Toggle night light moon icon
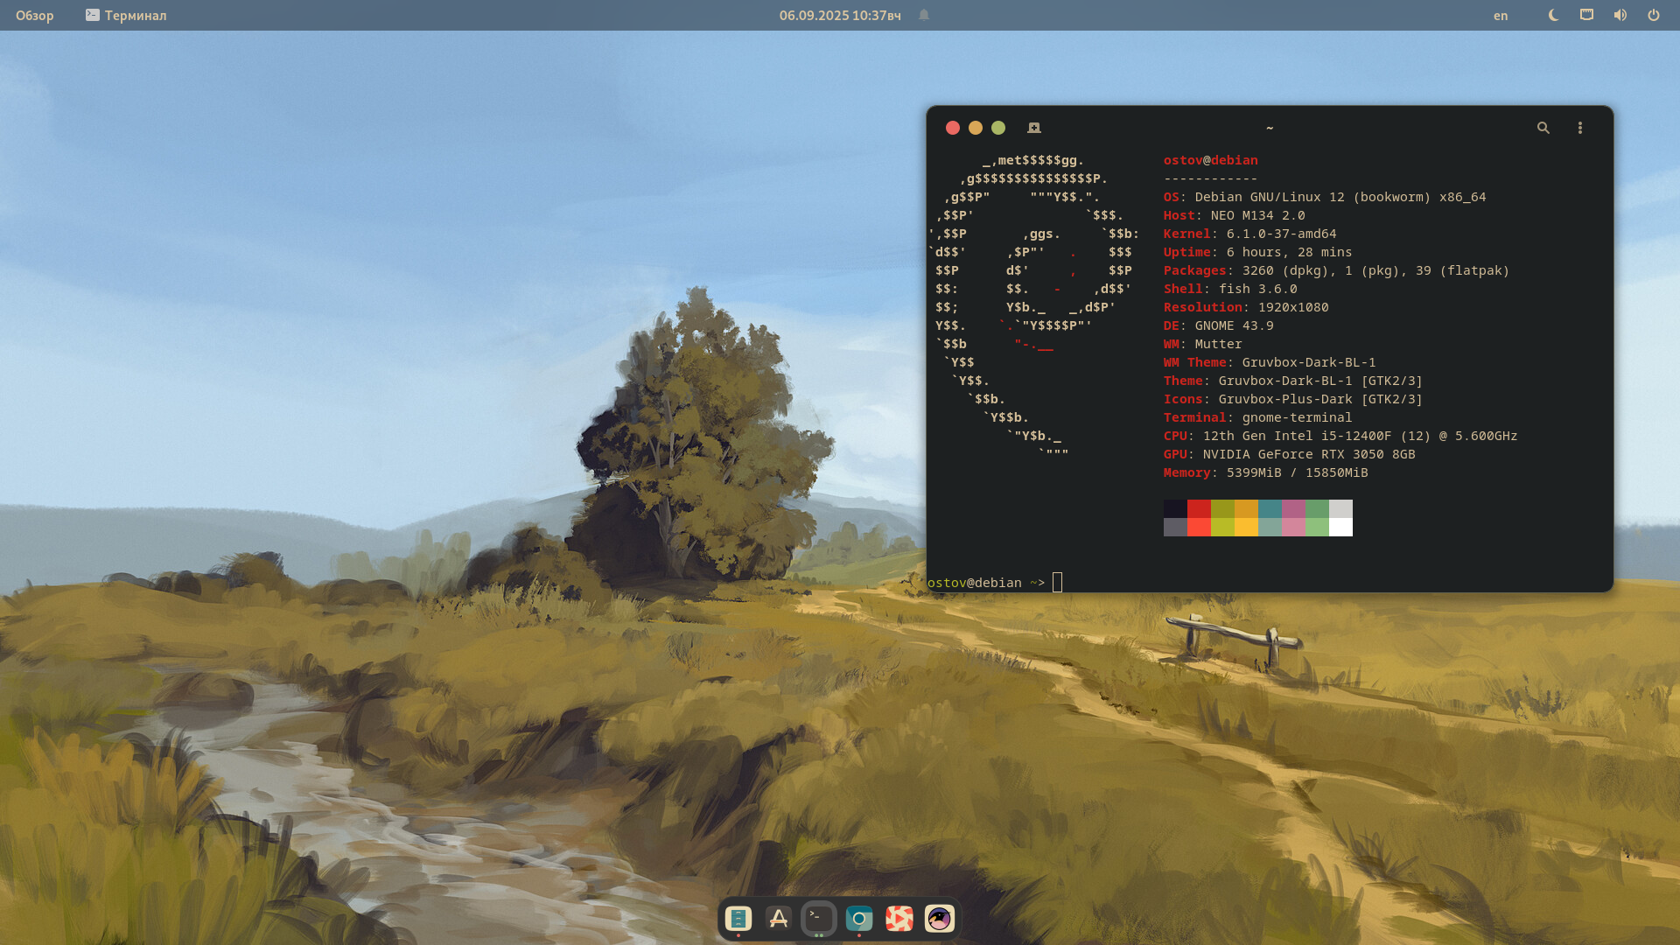This screenshot has width=1680, height=945. point(1553,15)
